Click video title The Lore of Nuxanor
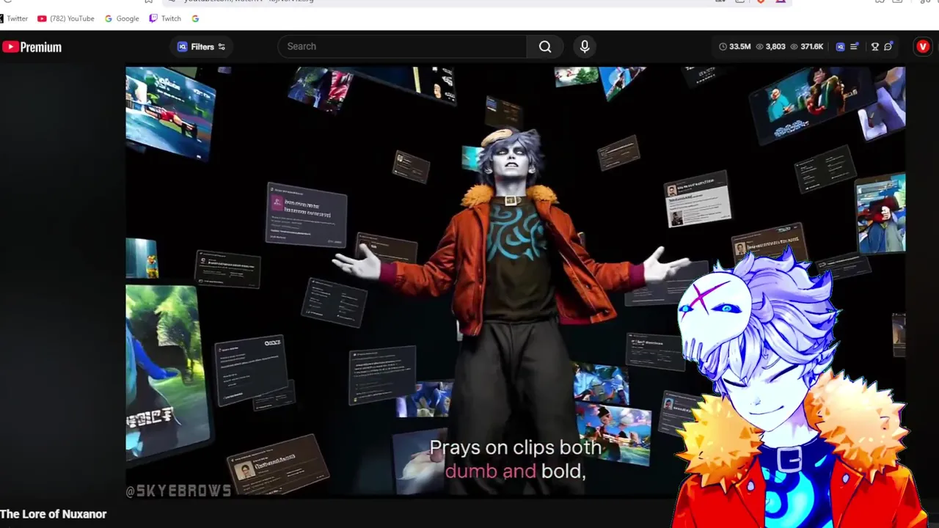 pos(54,514)
